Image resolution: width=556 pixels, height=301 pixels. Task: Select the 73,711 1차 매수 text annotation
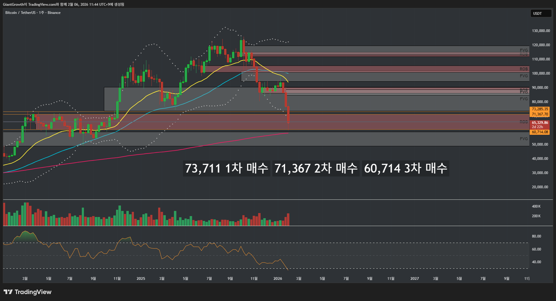226,168
